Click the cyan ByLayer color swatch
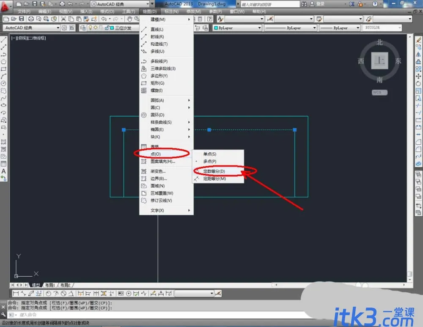Image resolution: width=423 pixels, height=327 pixels. coord(216,28)
